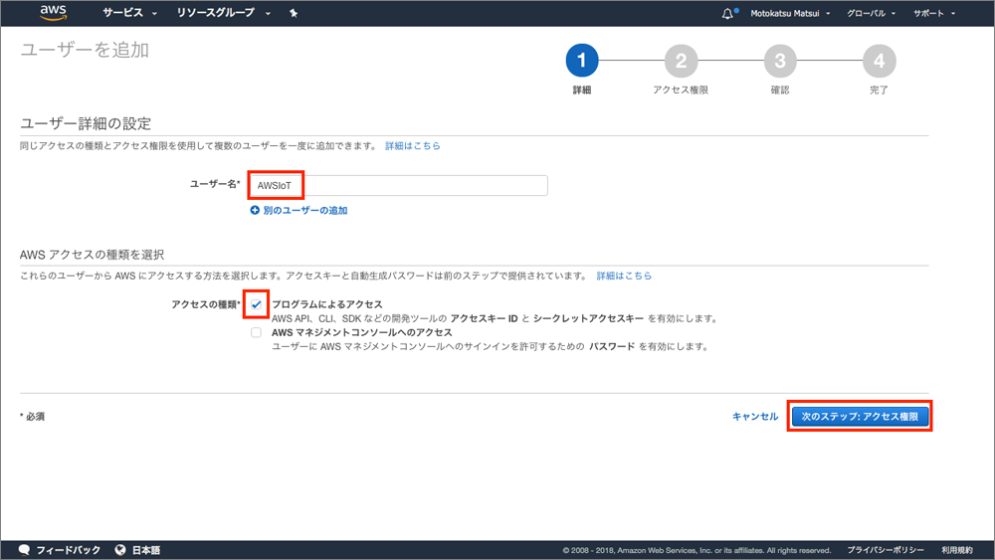The width and height of the screenshot is (995, 560).
Task: Click the globe language icon in the footer
Action: point(120,549)
